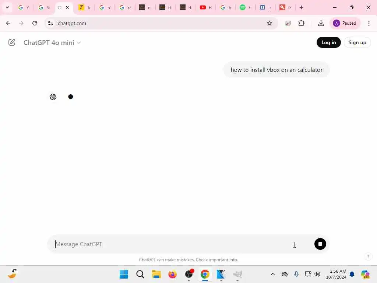Screen dimensions: 377x283
Task: Switch to the first Google tab
Action: 24,7
